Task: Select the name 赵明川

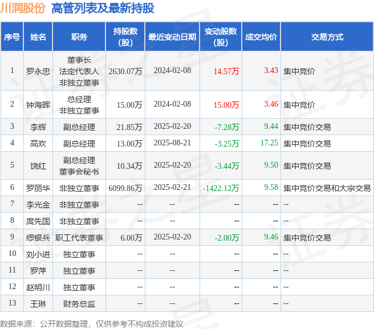Action: (x=38, y=287)
